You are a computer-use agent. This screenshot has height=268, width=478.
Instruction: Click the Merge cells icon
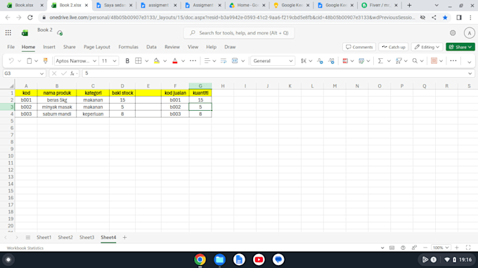[x=235, y=61]
